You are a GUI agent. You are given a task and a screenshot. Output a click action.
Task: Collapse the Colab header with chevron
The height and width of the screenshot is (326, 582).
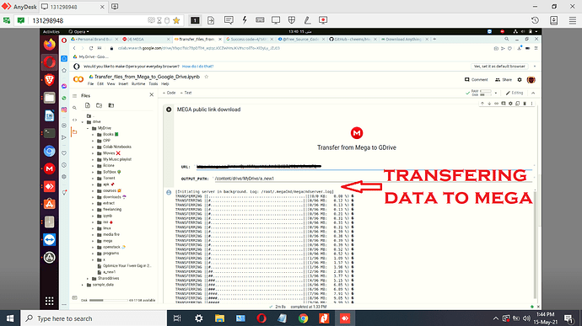[x=533, y=94]
